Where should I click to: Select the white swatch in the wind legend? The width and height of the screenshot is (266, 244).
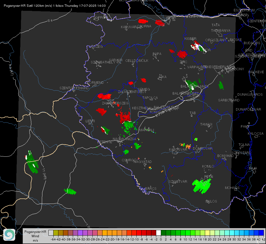click(158, 233)
